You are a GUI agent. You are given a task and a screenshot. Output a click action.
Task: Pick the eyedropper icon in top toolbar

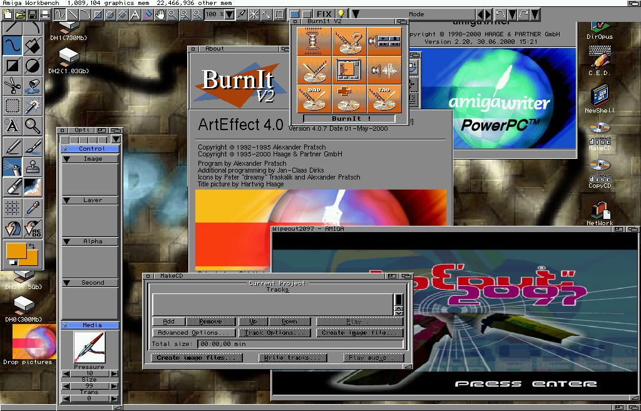pos(242,15)
